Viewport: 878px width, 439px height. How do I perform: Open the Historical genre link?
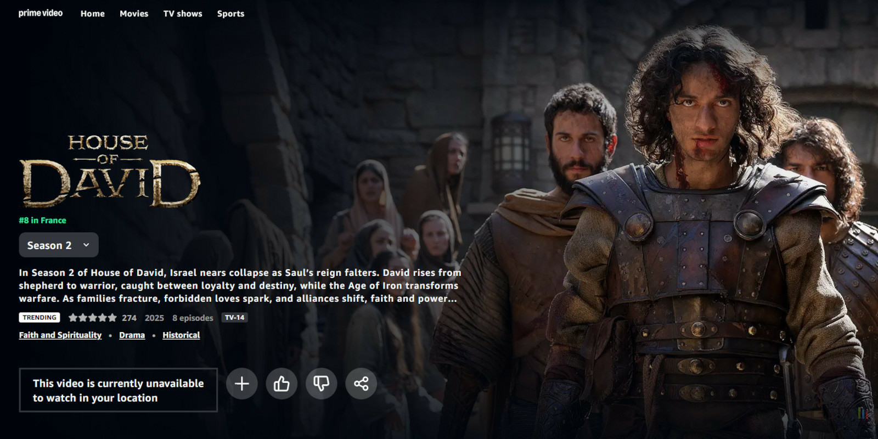(181, 335)
